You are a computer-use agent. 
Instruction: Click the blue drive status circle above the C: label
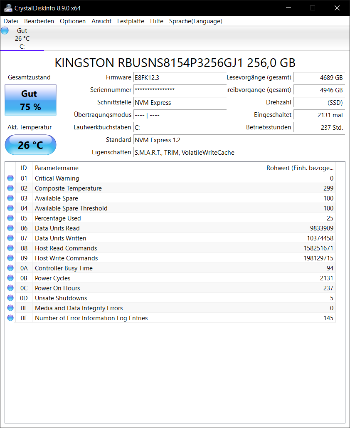[5, 30]
